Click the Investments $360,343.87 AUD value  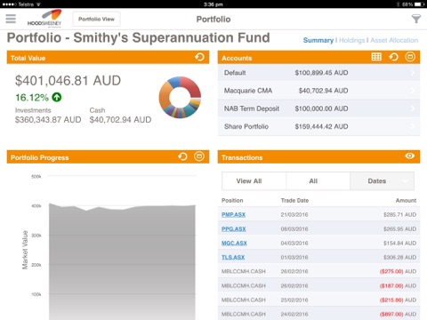point(48,120)
